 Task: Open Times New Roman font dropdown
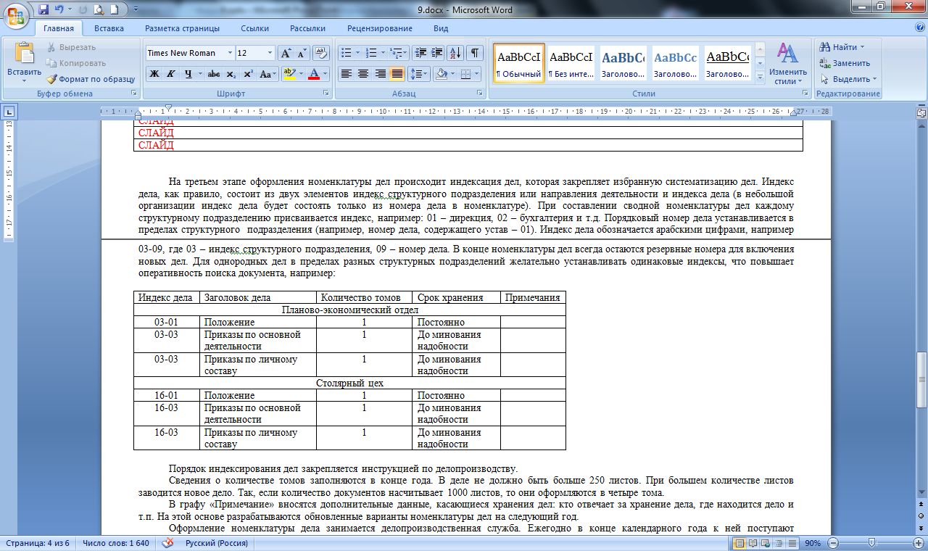230,53
